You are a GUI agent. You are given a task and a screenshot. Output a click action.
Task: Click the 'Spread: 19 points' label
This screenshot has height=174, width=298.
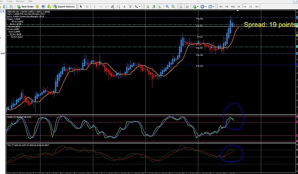point(270,25)
